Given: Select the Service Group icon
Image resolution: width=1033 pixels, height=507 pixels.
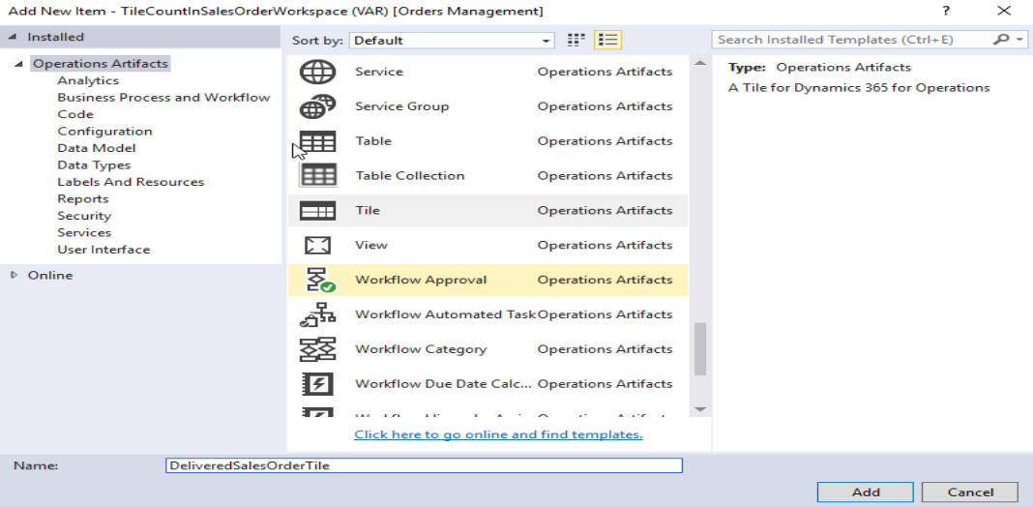Looking at the screenshot, I should [317, 106].
